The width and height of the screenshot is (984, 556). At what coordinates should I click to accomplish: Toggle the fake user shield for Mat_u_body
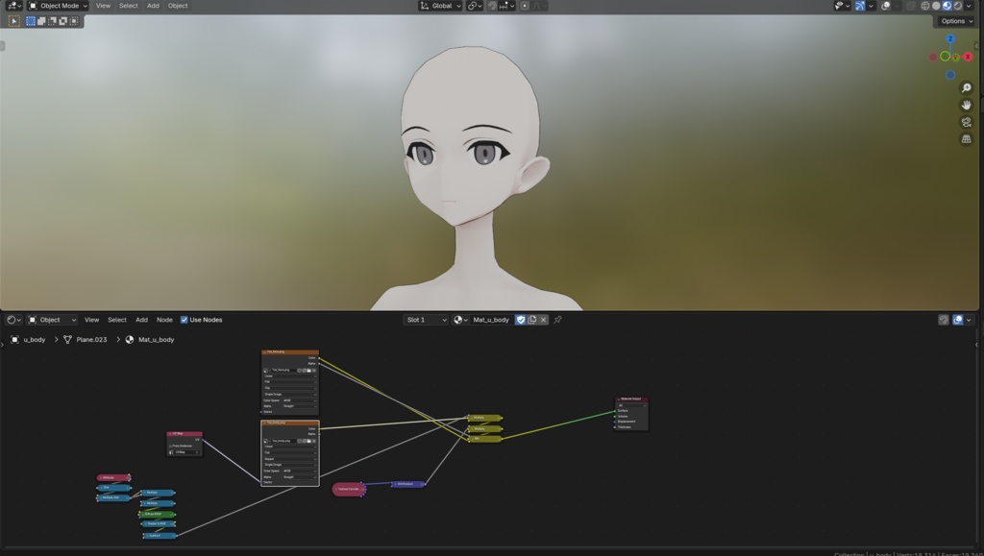click(x=521, y=319)
